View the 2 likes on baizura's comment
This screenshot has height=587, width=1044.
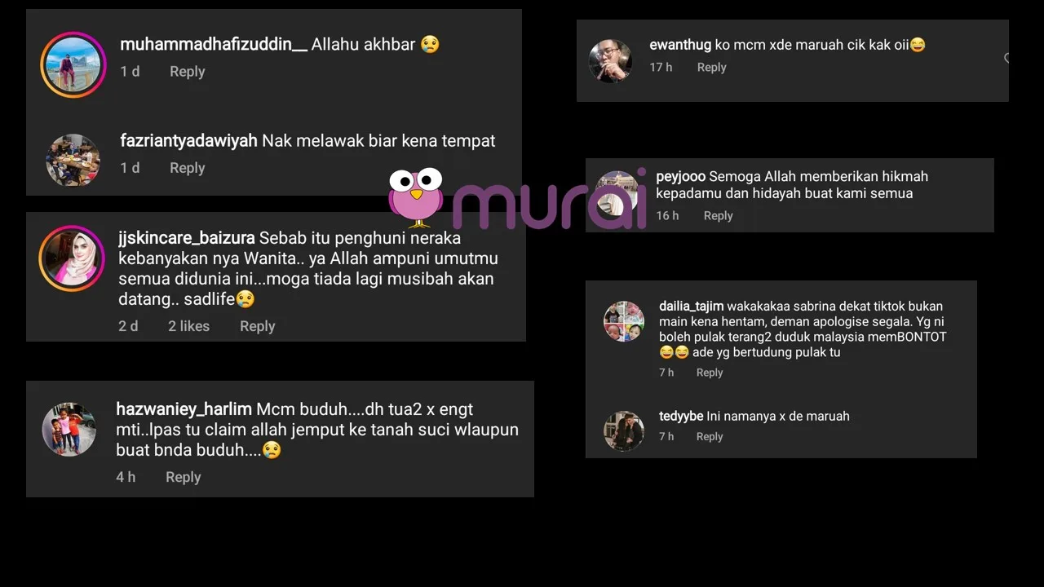(x=188, y=326)
